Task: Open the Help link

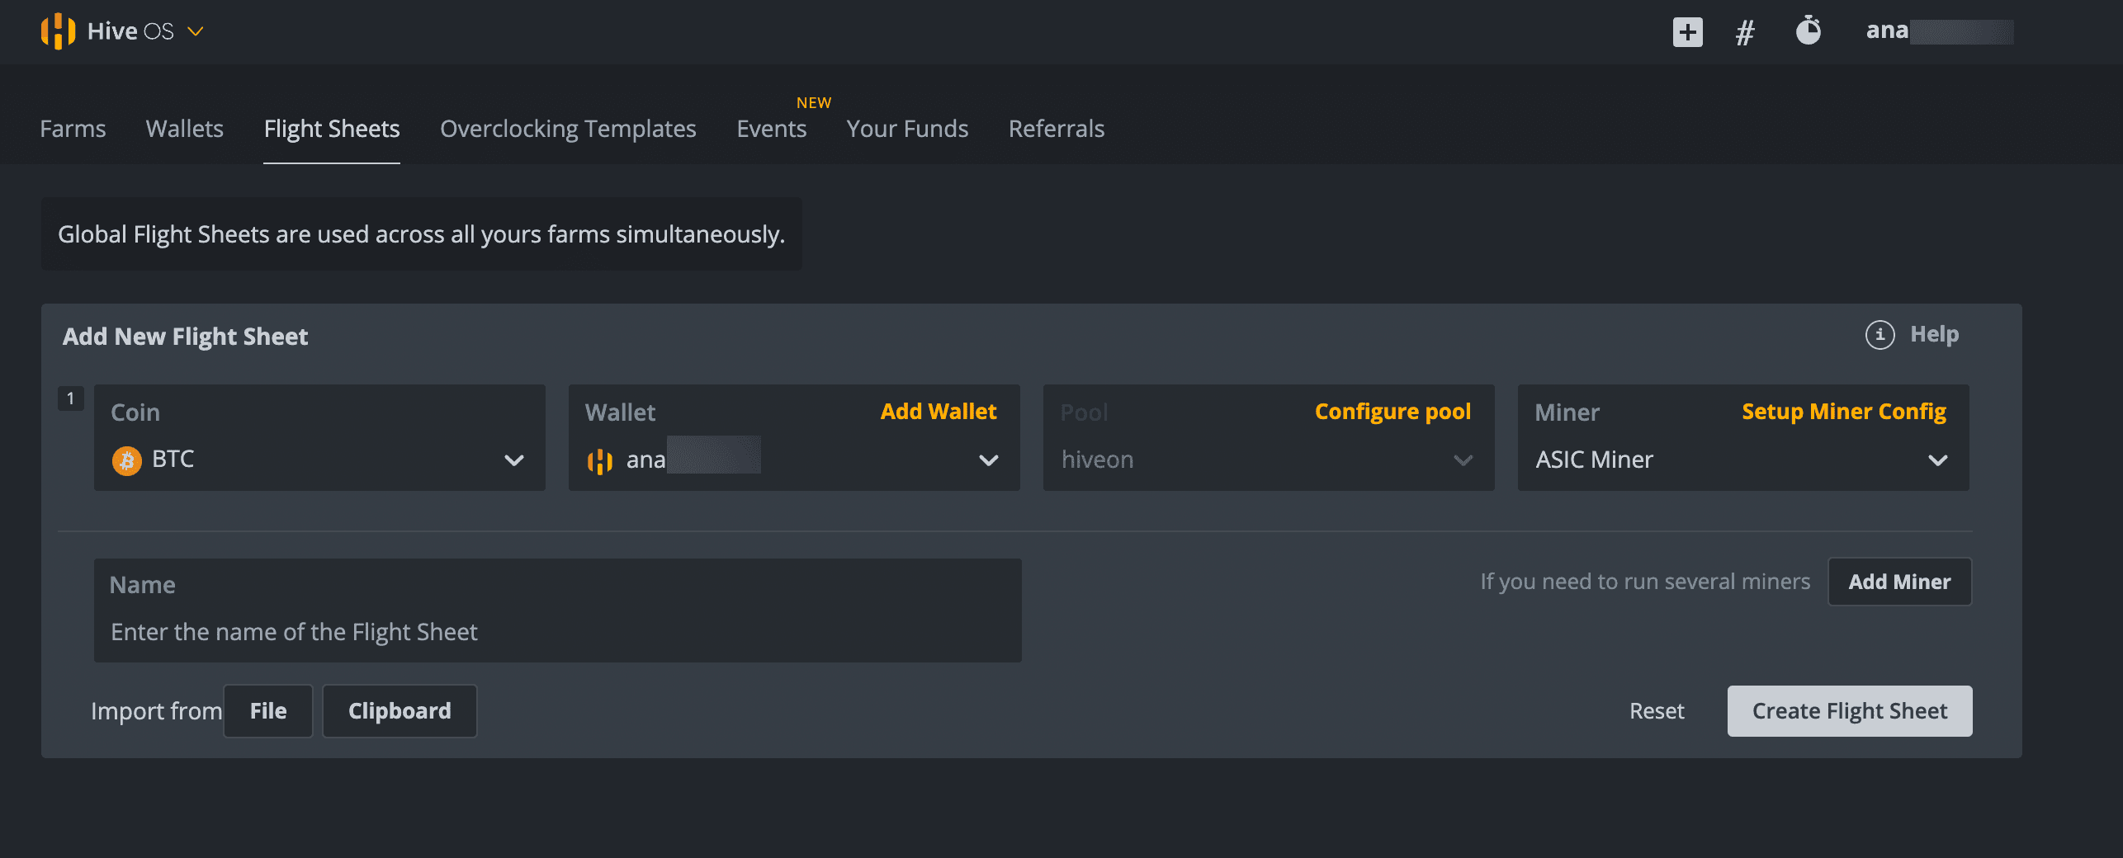Action: click(1934, 334)
